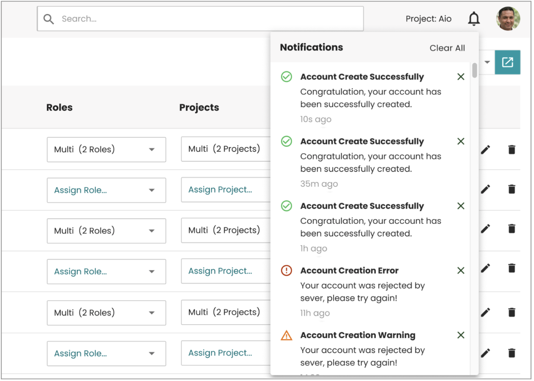
Task: Delete the last row using trash icon
Action: (512, 353)
